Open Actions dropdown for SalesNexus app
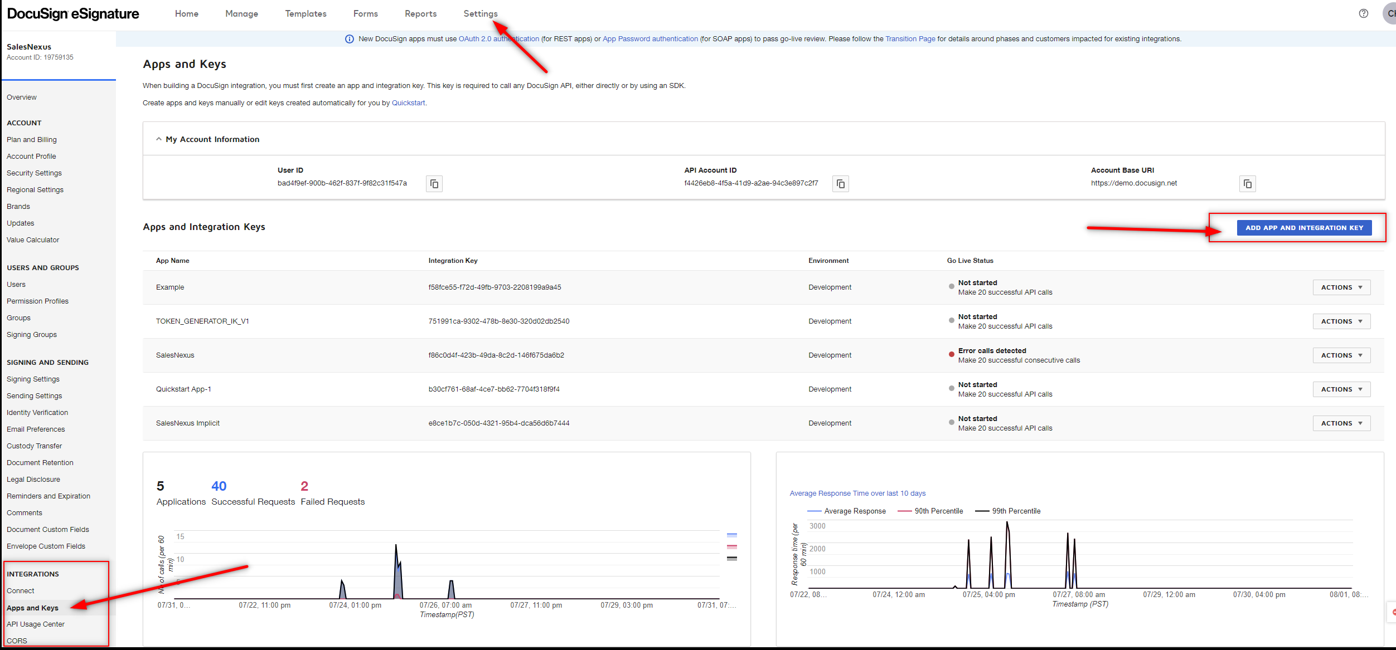 click(1341, 355)
